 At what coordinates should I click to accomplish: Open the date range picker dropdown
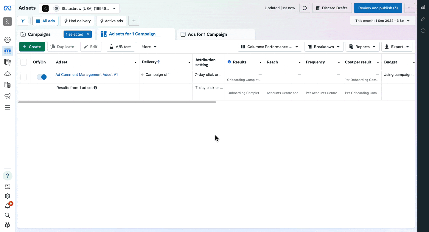tap(383, 21)
